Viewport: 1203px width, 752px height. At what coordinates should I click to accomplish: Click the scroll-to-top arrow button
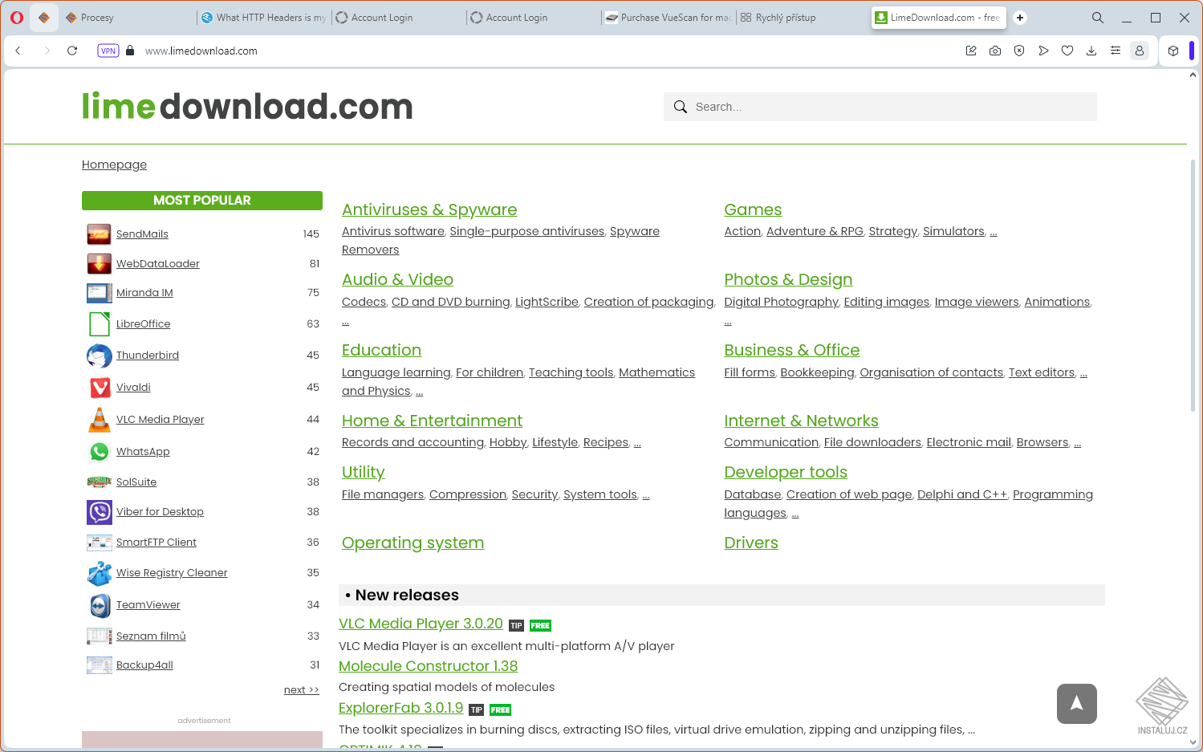(1076, 704)
